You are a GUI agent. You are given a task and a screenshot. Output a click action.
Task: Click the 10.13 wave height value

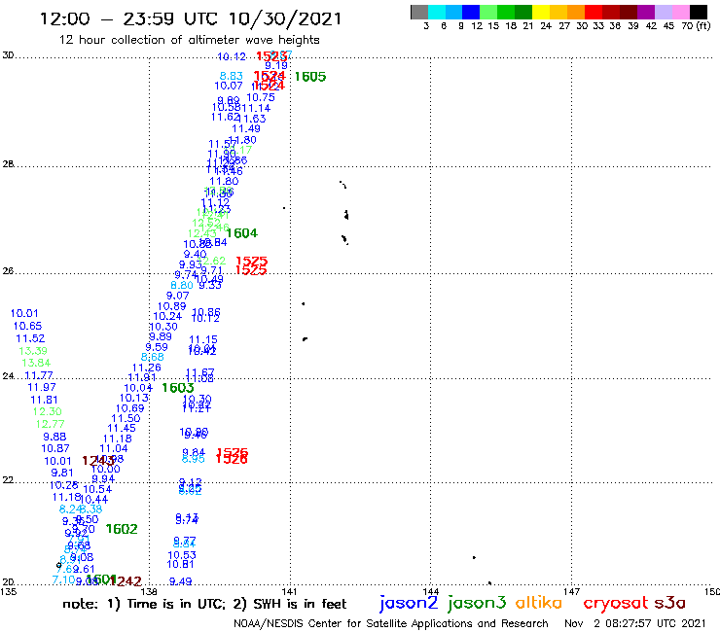click(134, 399)
